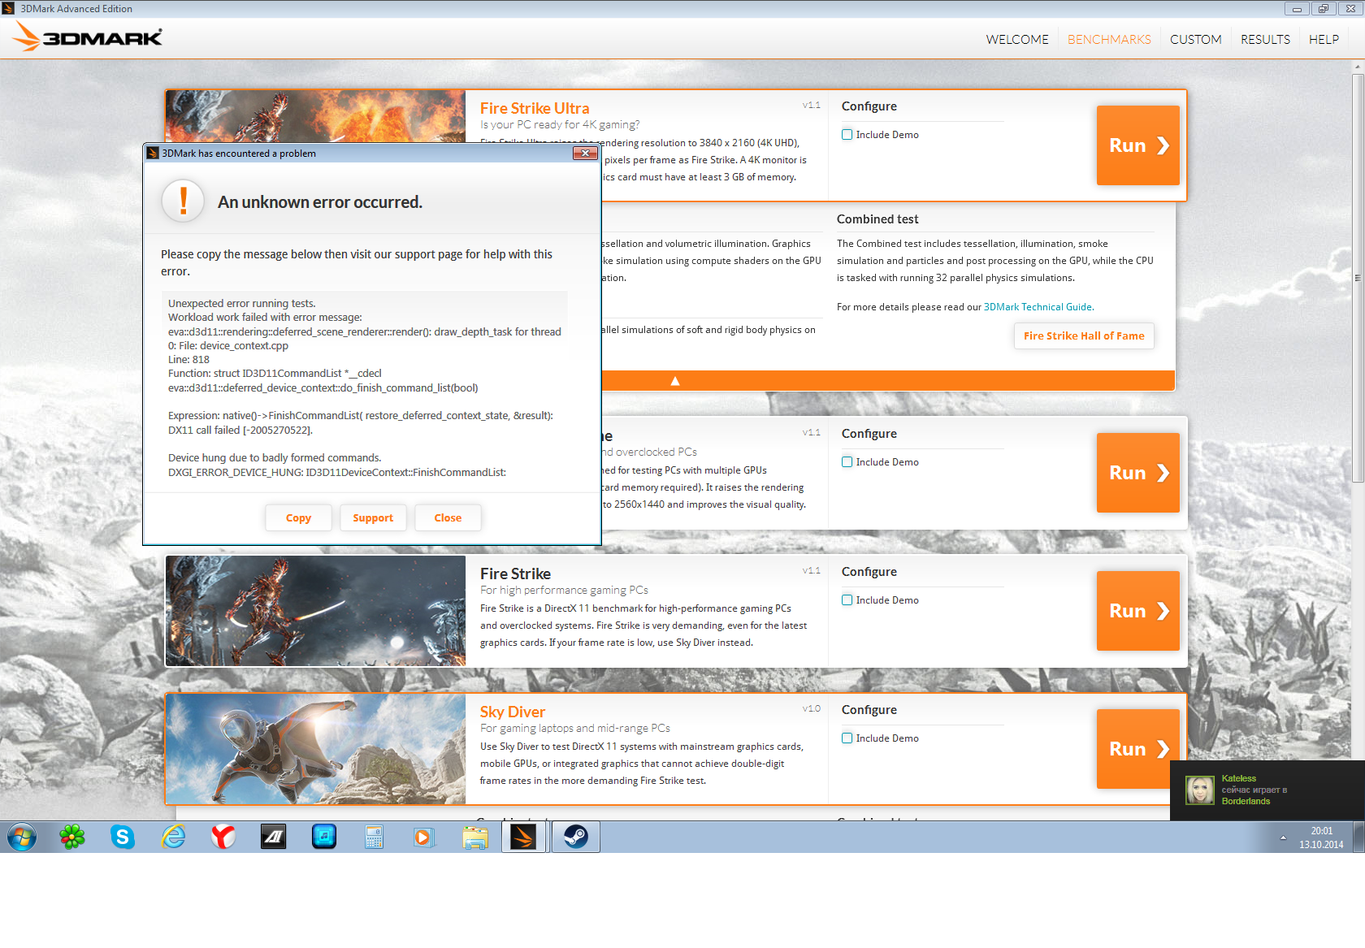
Task: Run the Sky Diver benchmark
Action: click(1137, 749)
